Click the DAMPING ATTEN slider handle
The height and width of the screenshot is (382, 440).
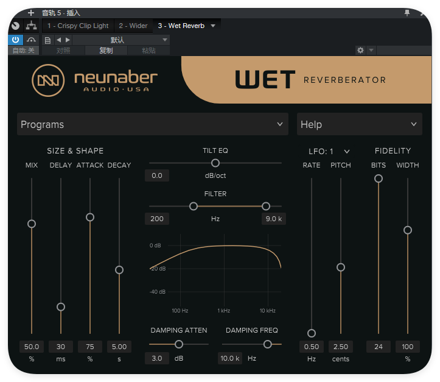179,344
